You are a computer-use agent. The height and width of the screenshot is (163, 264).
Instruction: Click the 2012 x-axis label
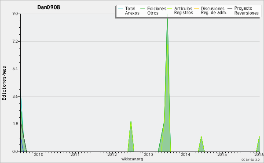[112, 154]
